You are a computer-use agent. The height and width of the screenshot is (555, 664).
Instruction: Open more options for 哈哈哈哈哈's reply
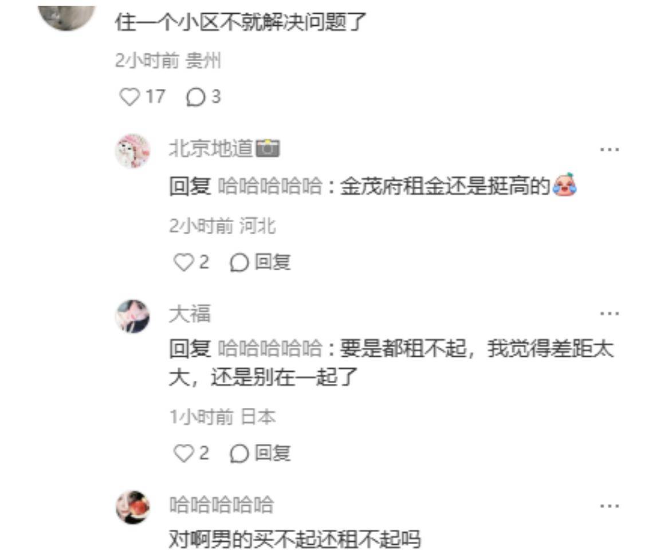(610, 506)
